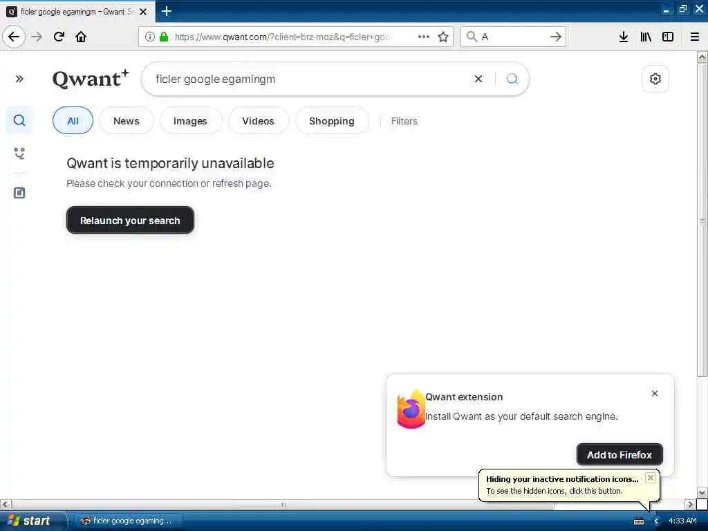Click the vertical scrollbar up arrow

702,57
